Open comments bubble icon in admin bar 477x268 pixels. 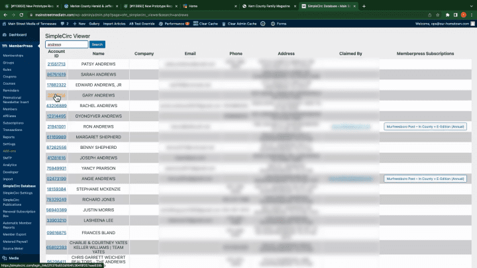(64, 24)
